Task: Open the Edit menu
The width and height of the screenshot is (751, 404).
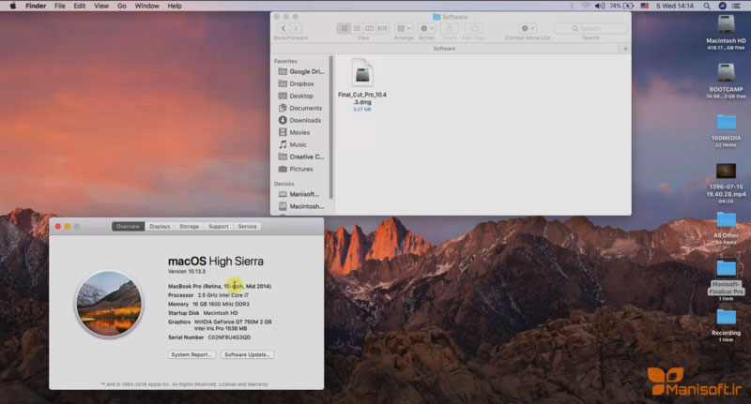Action: pos(80,6)
